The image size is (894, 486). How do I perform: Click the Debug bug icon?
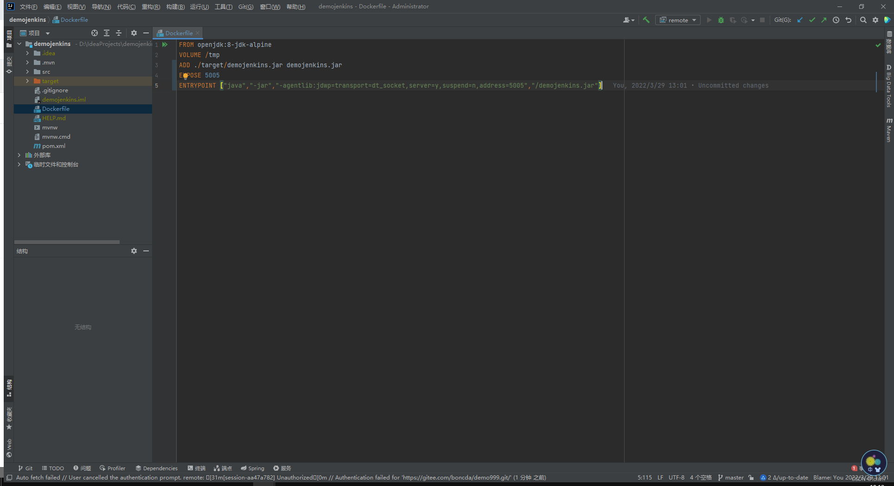point(721,20)
